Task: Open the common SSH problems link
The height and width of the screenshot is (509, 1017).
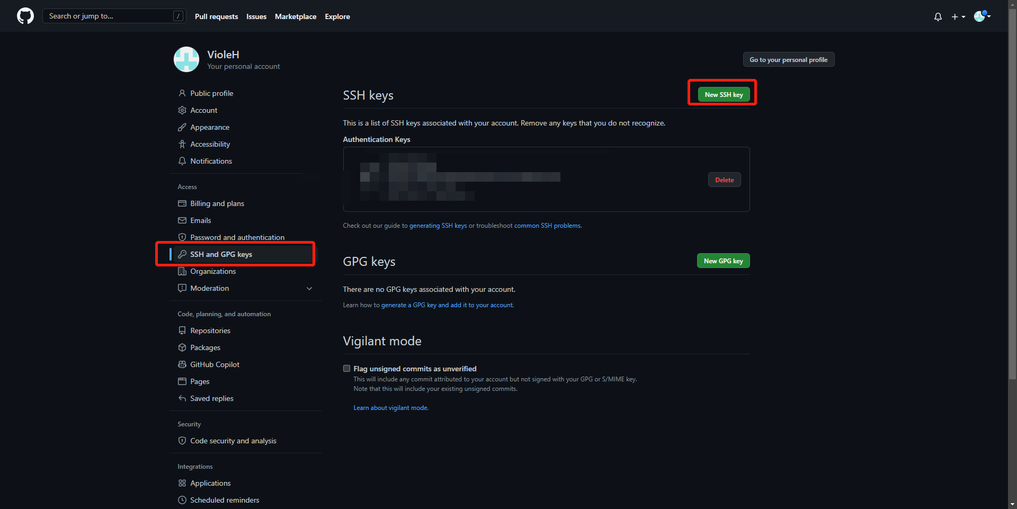Action: [548, 226]
